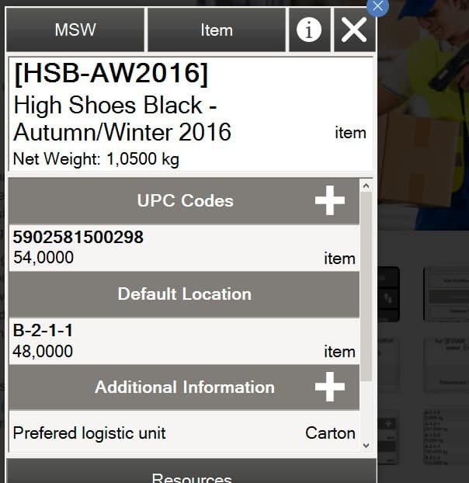The image size is (469, 483).
Task: Click the Carton logistic unit value
Action: 330,433
